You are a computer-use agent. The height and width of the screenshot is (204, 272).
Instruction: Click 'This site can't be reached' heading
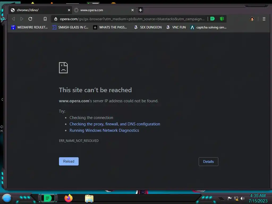95,90
